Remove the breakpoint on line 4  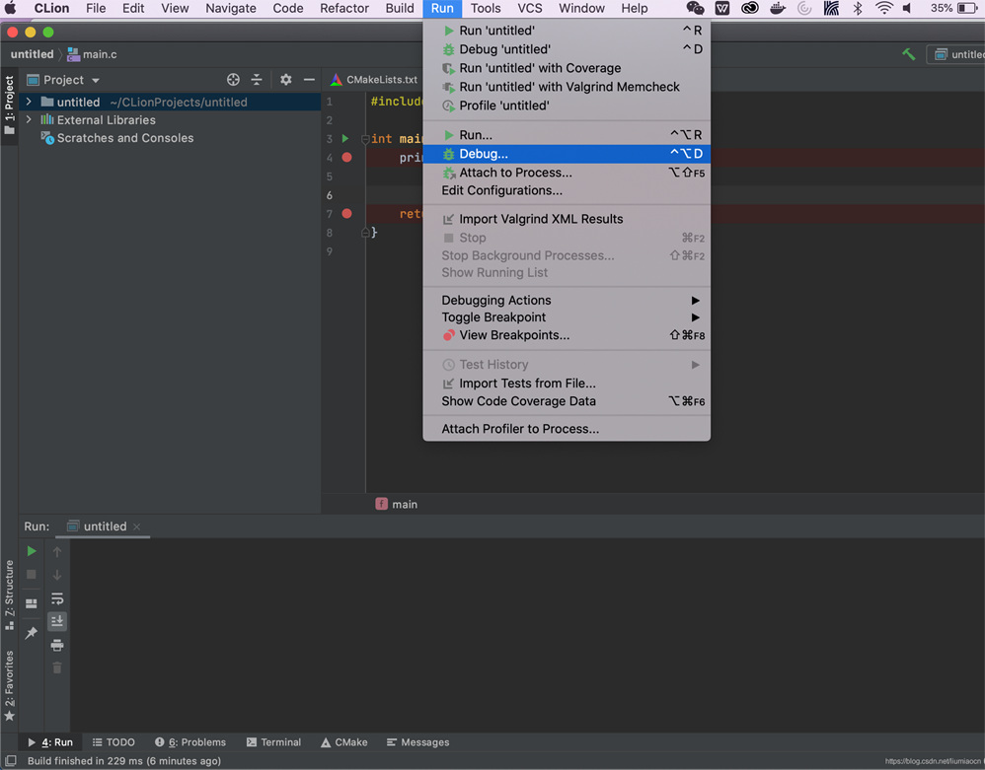click(346, 158)
